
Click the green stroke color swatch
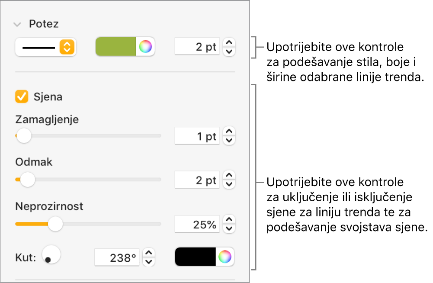(x=116, y=47)
